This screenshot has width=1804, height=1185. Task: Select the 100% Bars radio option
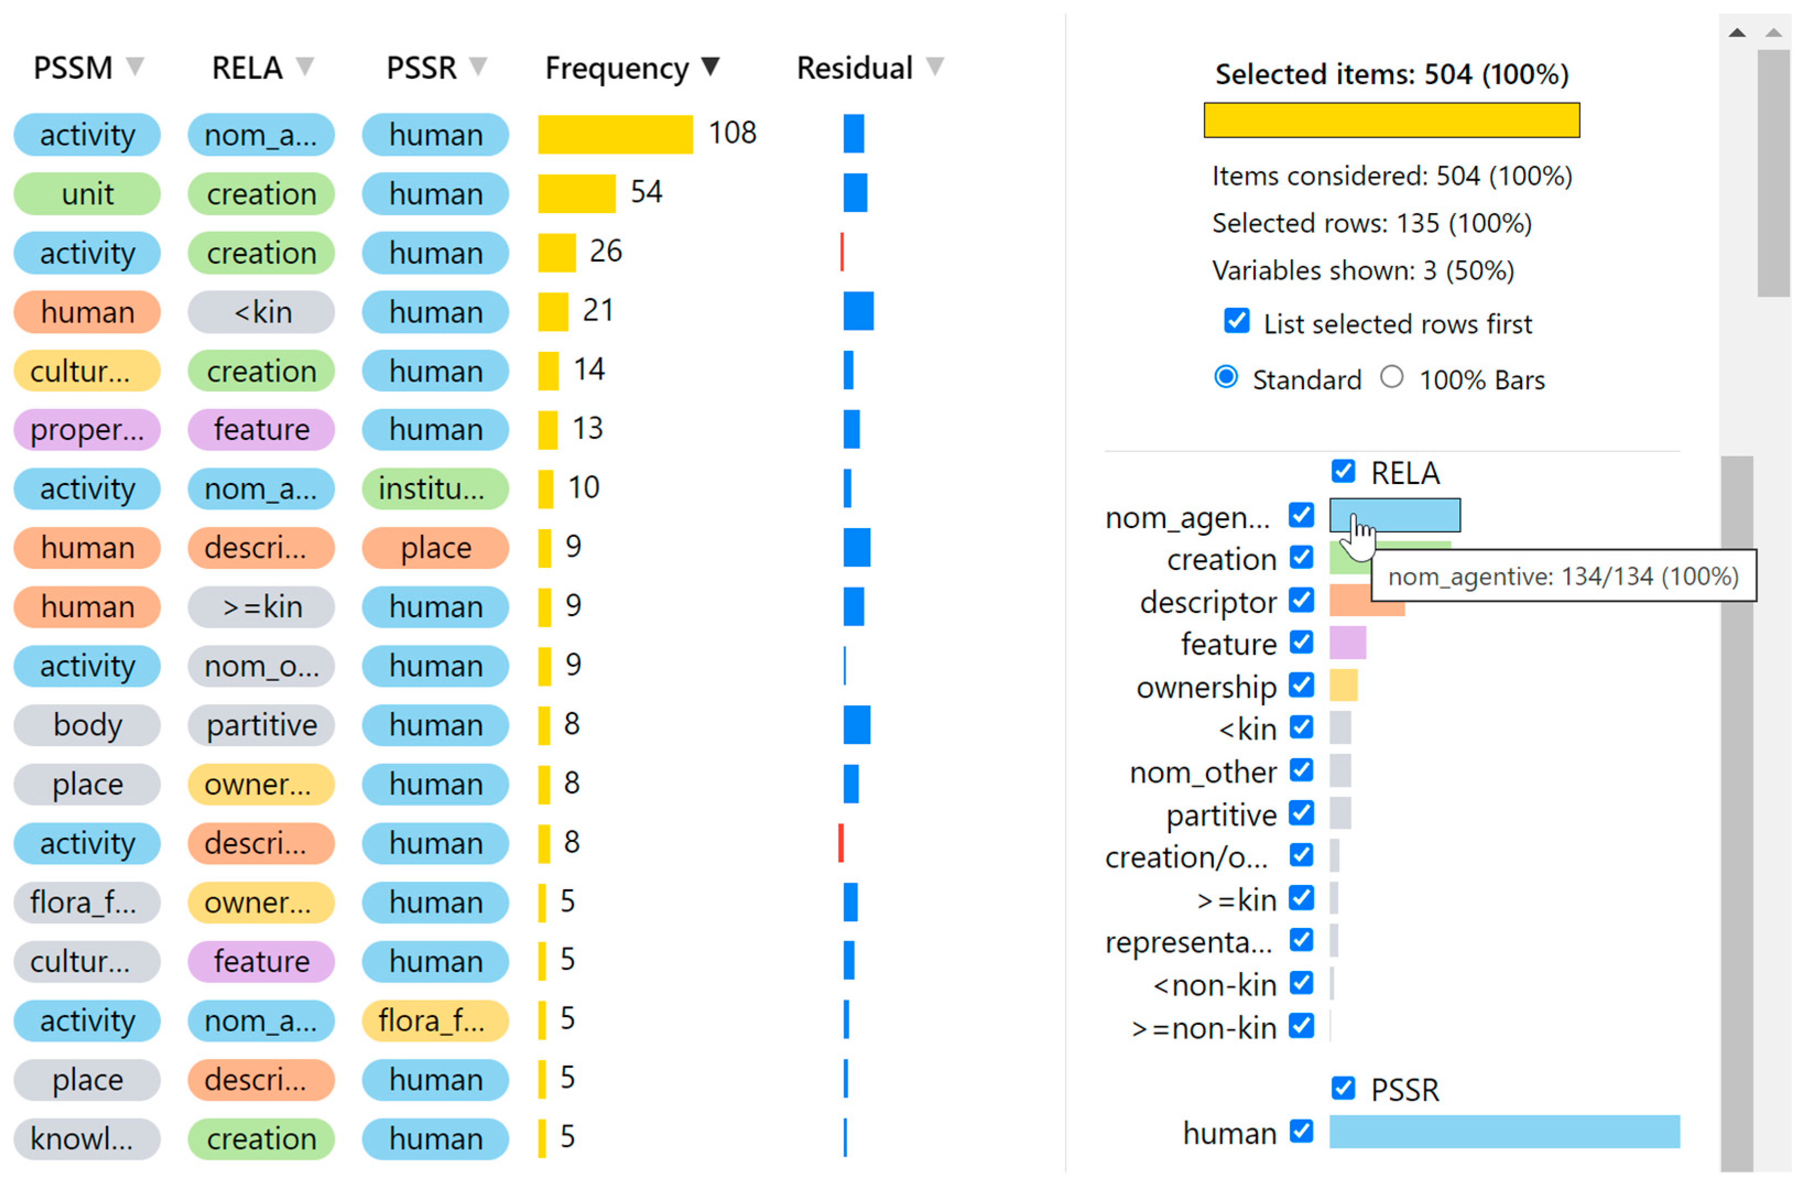1392,378
